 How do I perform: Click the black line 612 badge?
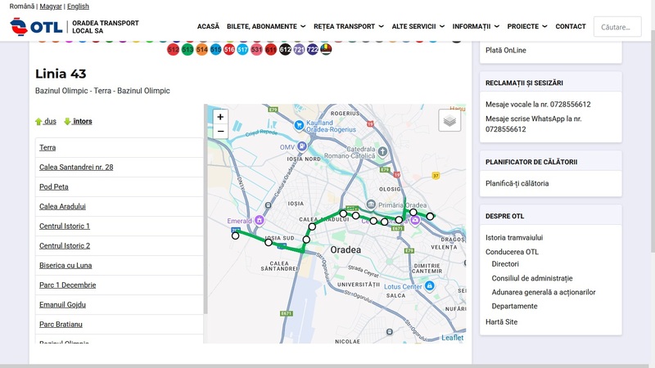coord(285,50)
